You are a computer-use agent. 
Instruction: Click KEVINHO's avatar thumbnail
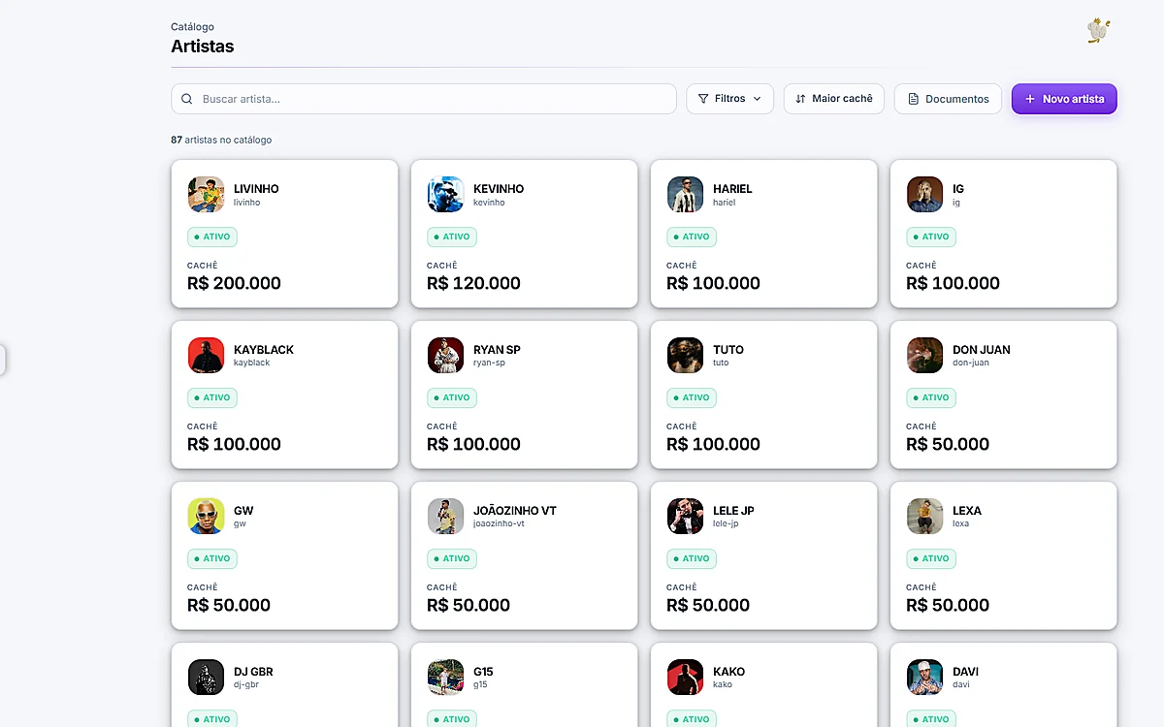click(x=445, y=194)
